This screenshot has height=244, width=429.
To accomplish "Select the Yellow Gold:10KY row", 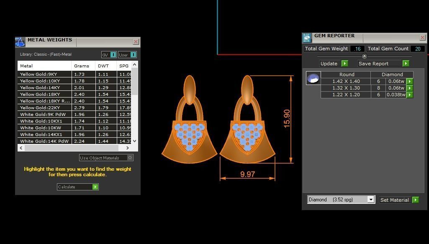I will coord(74,81).
